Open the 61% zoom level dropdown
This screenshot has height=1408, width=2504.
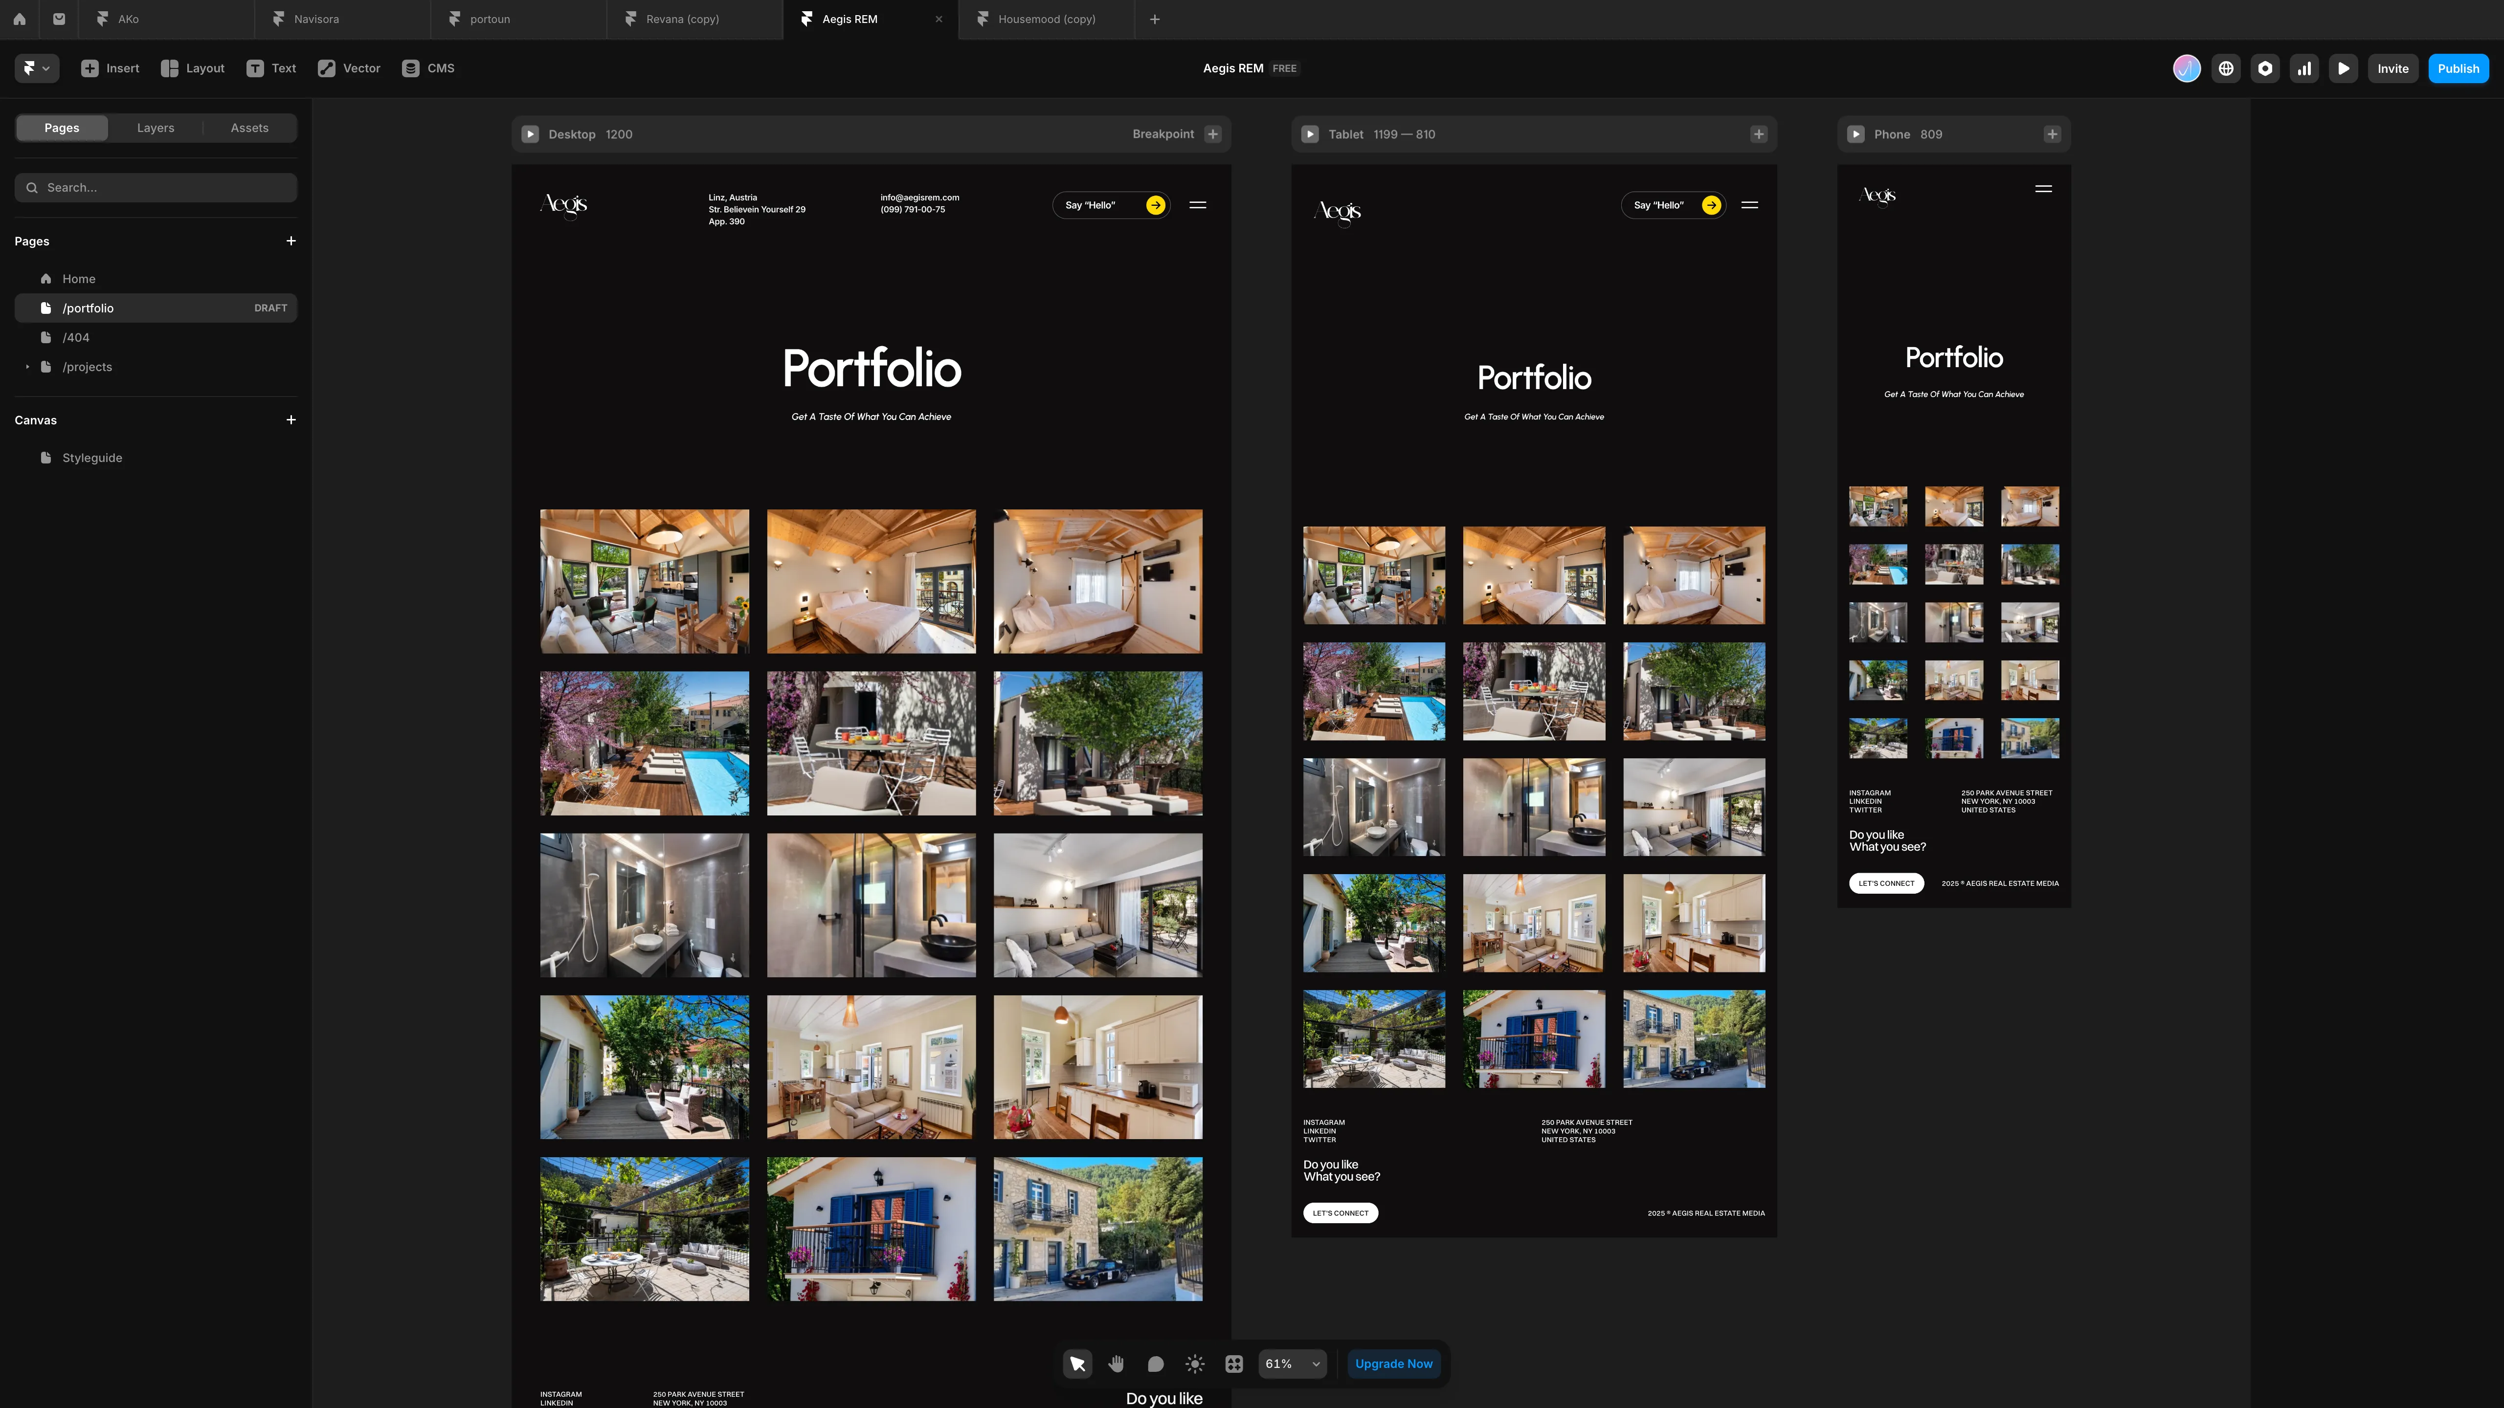tap(1292, 1364)
